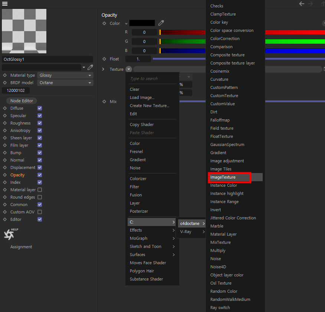Expand the Effects submenu
325x312 pixels.
click(x=152, y=230)
